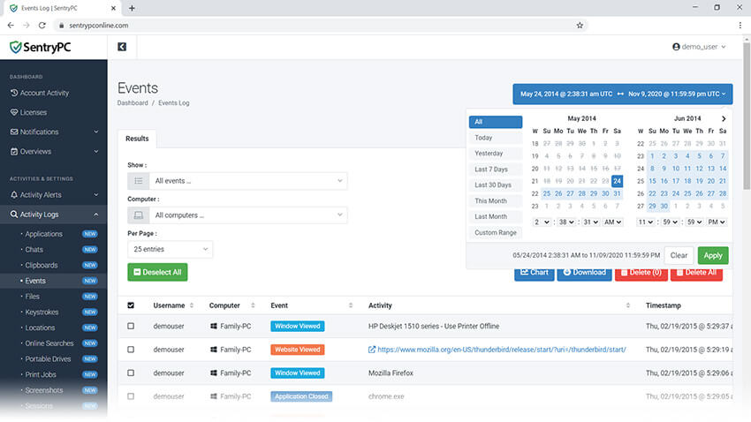Click the browser back arrow
The image size is (751, 422).
[x=11, y=26]
